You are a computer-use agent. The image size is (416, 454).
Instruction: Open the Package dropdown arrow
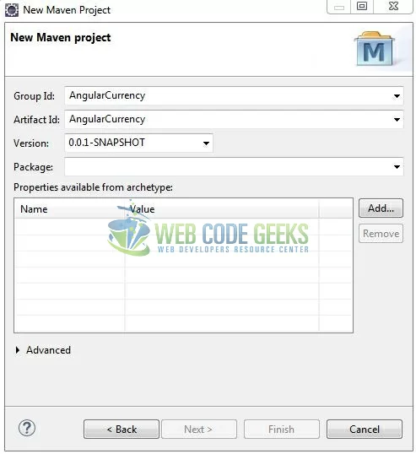coord(397,167)
